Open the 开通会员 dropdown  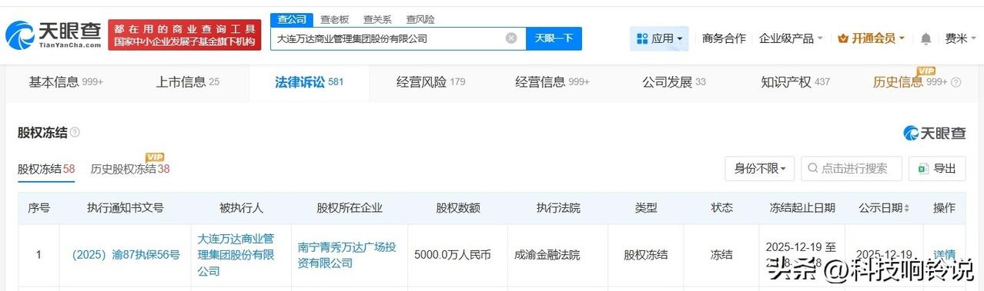871,38
